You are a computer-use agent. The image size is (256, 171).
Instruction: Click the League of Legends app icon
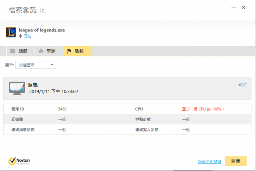[11, 32]
